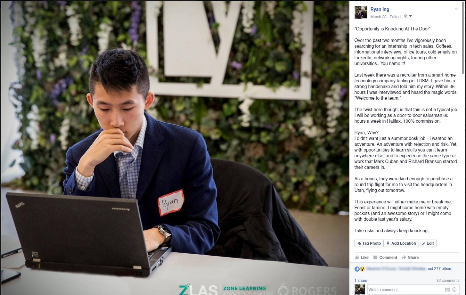Screen dimensions: 466x295
Task: Open the emoji smiley picker in comment box
Action: (454, 290)
